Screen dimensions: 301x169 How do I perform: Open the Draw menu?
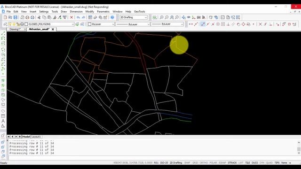(64, 11)
